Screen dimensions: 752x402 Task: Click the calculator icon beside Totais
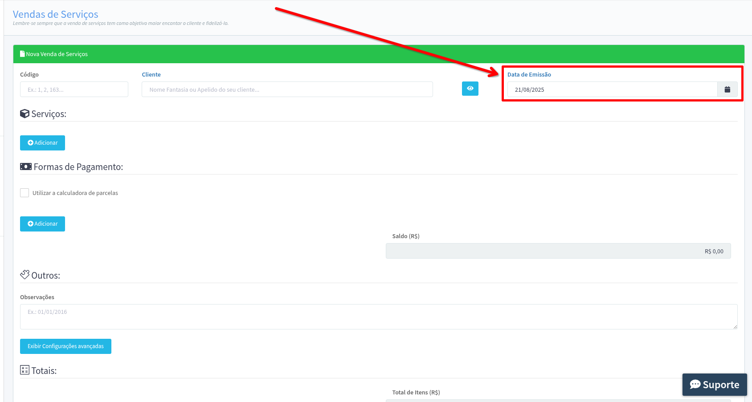click(25, 370)
